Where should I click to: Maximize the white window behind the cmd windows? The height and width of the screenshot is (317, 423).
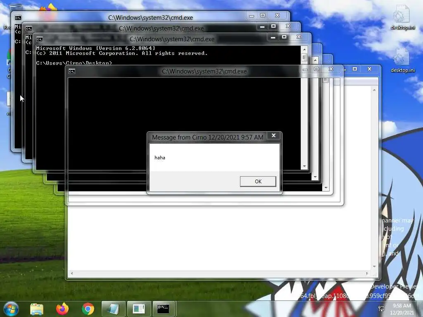coord(355,69)
